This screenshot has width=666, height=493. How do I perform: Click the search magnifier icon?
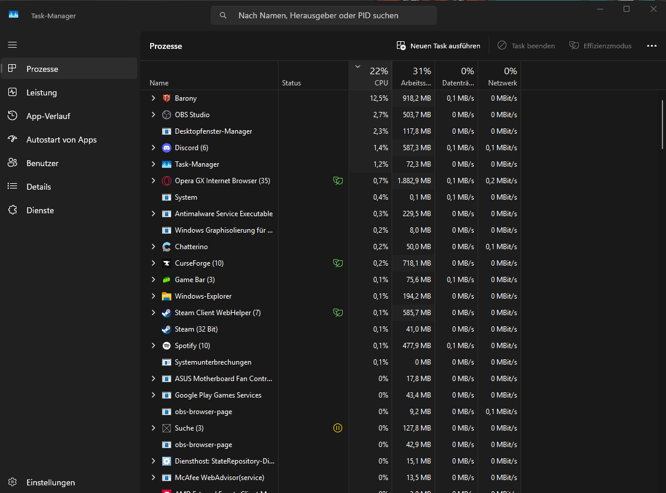pos(223,15)
